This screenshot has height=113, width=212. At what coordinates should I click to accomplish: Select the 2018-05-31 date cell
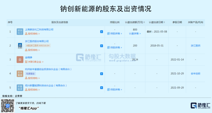pyautogui.click(x=157, y=46)
